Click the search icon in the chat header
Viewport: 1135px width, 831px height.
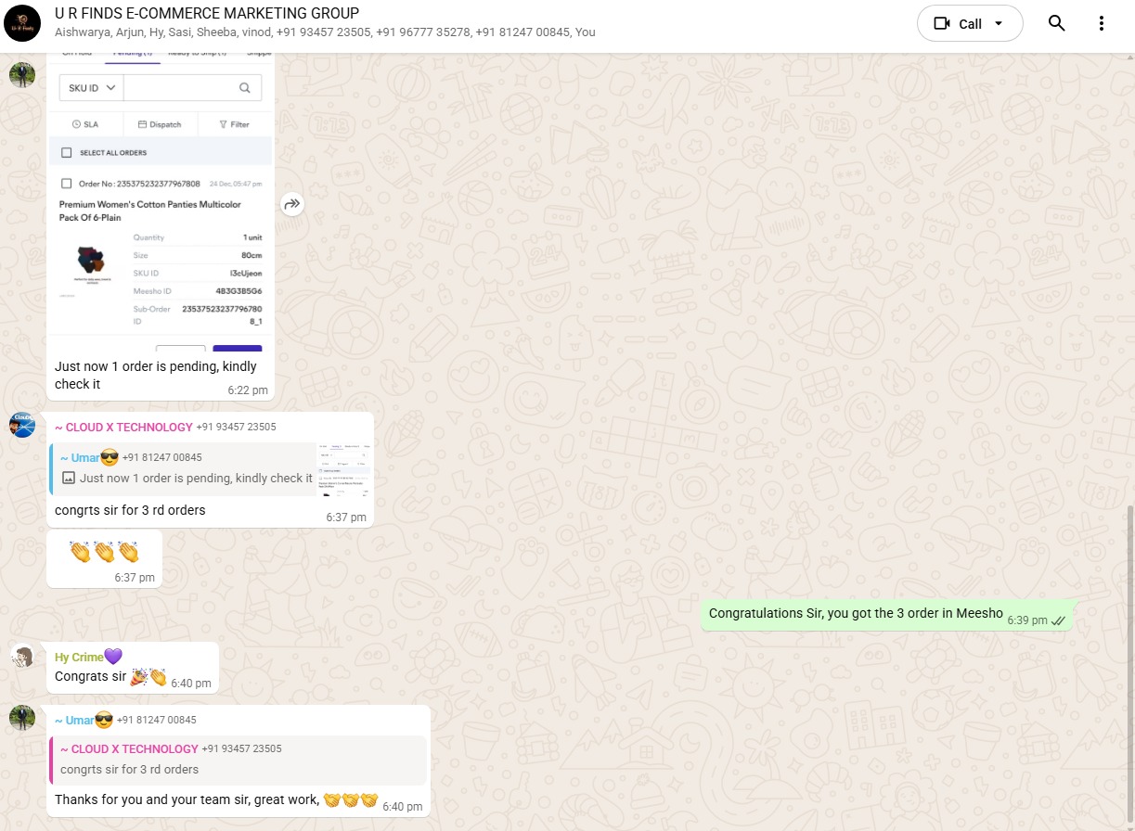[1056, 23]
